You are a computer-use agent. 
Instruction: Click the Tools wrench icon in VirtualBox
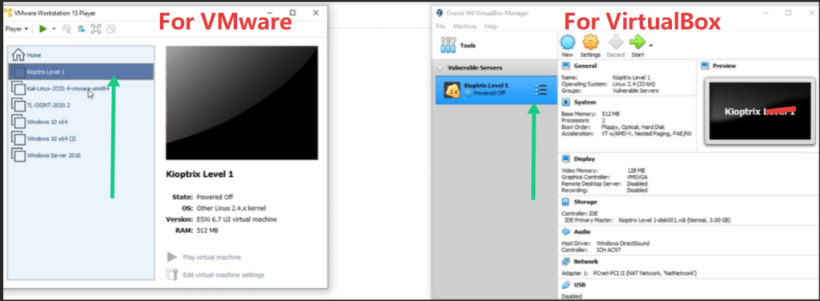click(x=448, y=45)
